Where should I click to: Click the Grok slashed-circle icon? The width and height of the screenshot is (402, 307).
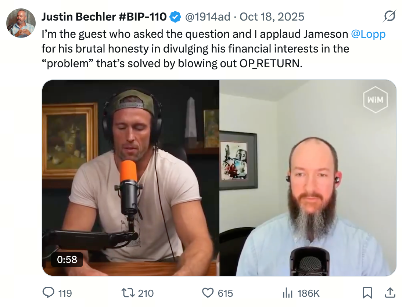[x=390, y=16]
